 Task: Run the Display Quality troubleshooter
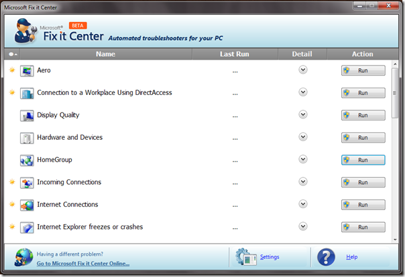pyautogui.click(x=363, y=116)
